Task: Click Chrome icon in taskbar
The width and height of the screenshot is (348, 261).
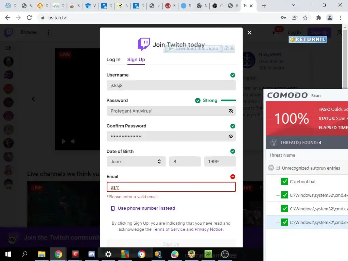Action: click(58, 254)
